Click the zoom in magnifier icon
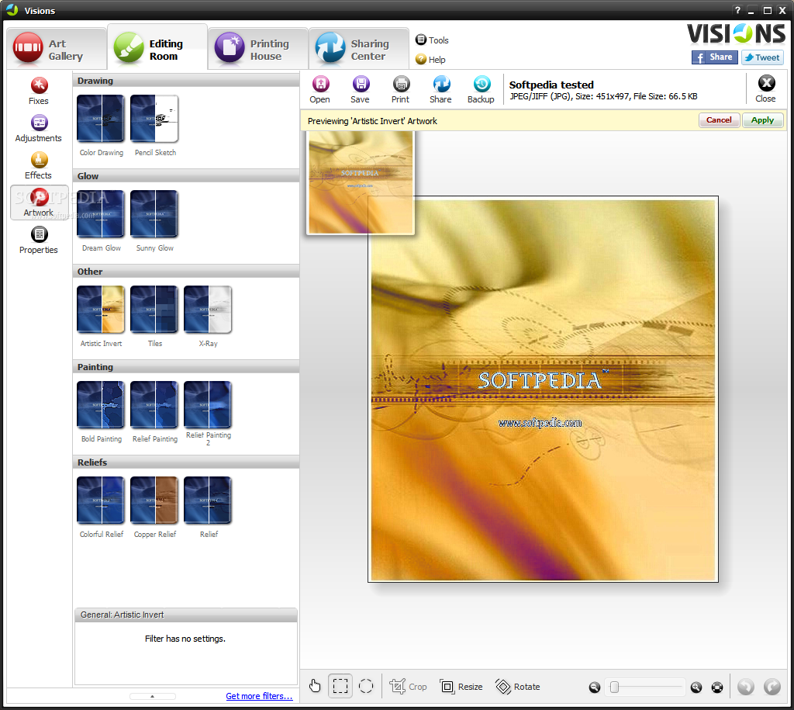 (696, 687)
